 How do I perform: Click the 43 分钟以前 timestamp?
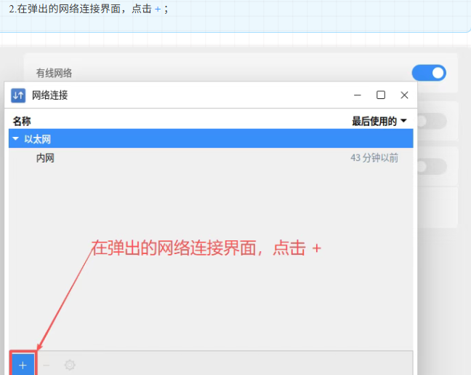[374, 158]
